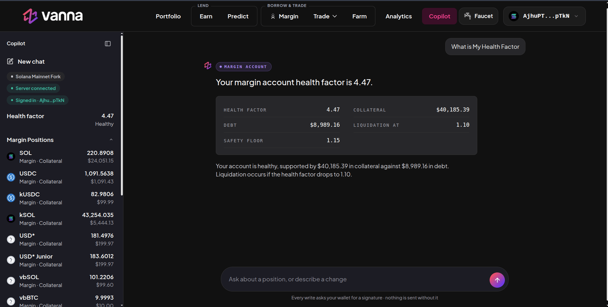608x307 pixels.
Task: Click the Faucet button label
Action: pos(484,16)
